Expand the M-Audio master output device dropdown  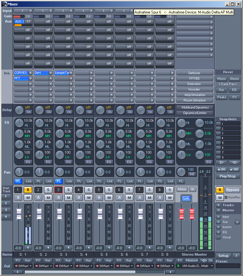coord(211,266)
